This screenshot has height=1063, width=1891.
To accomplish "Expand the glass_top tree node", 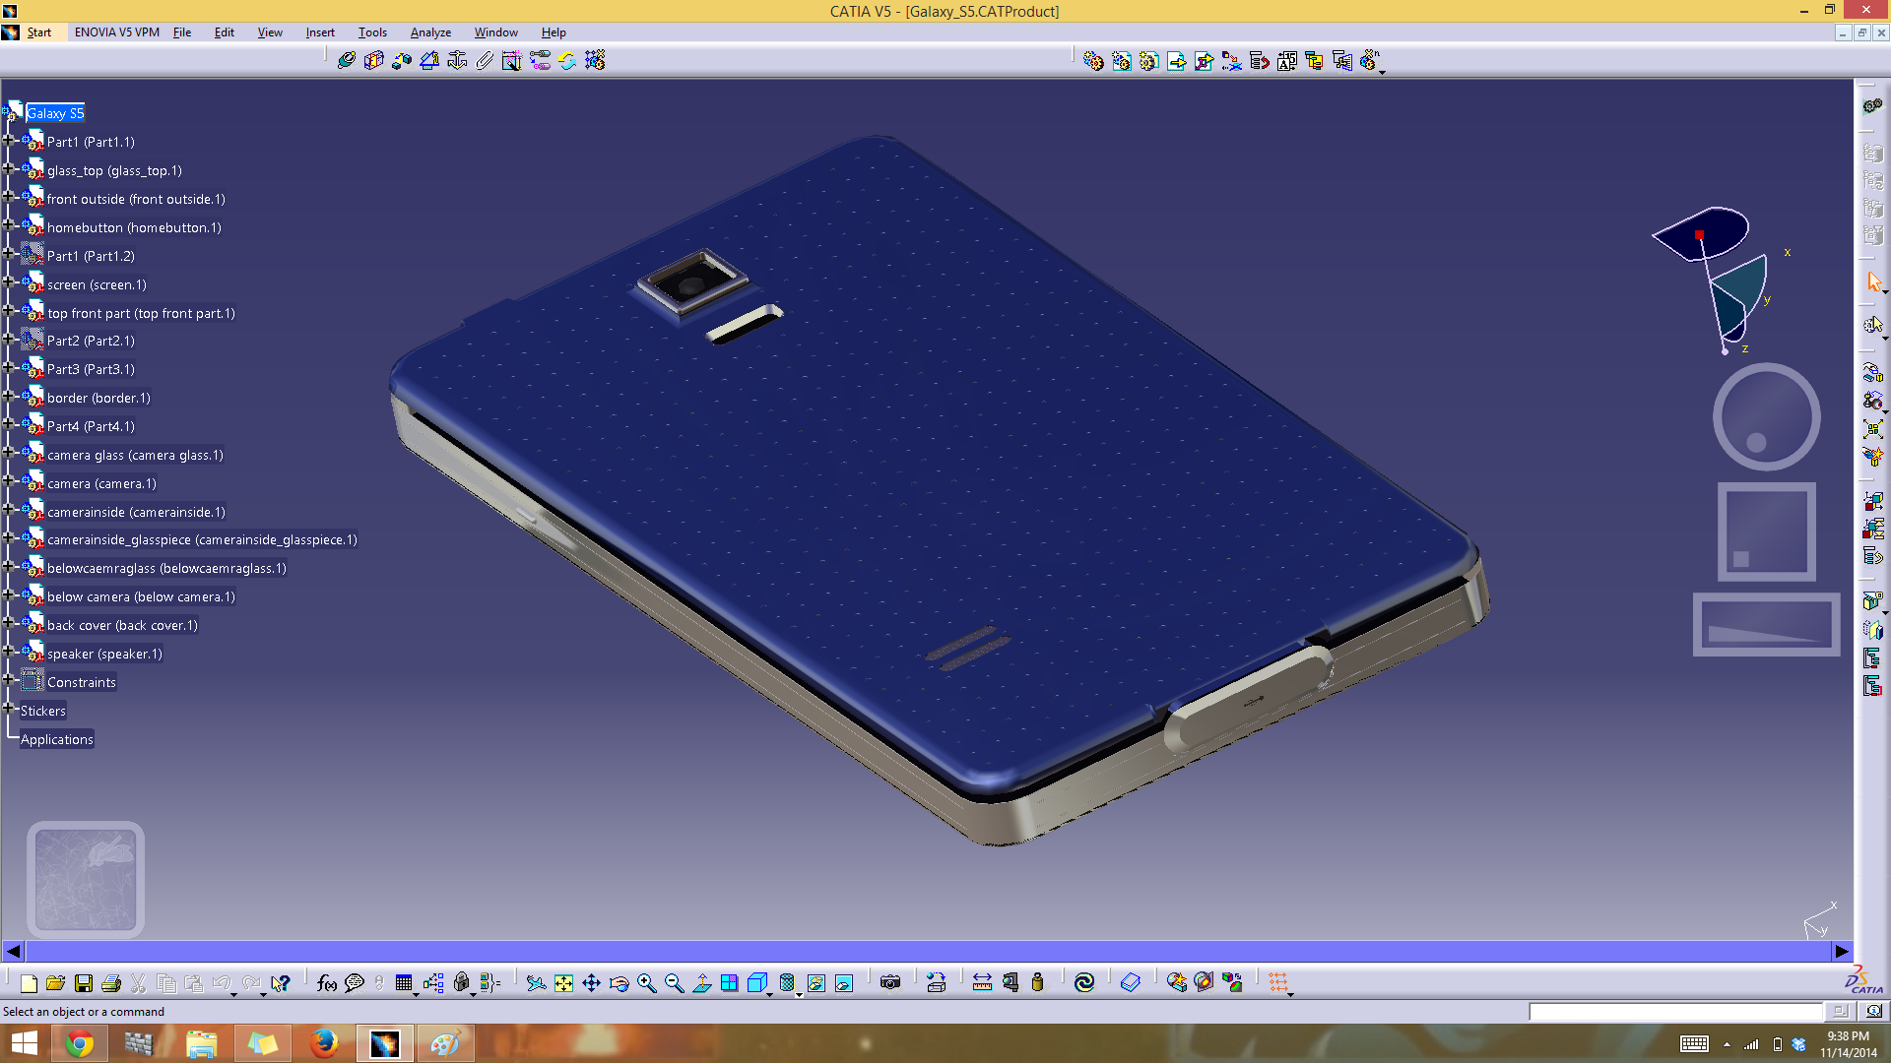I will coord(8,168).
